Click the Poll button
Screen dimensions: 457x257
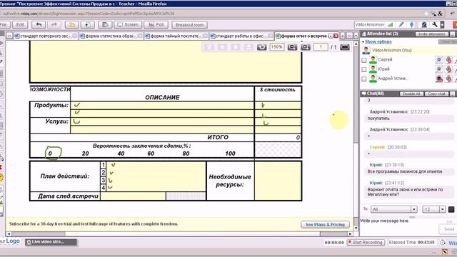[156, 25]
